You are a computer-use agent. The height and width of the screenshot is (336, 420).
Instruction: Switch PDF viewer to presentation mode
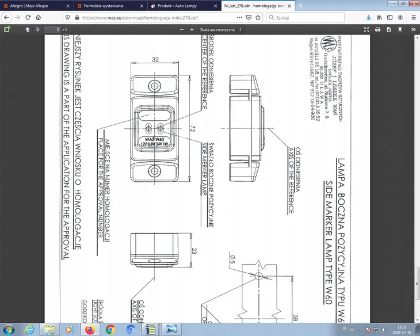coord(366,29)
